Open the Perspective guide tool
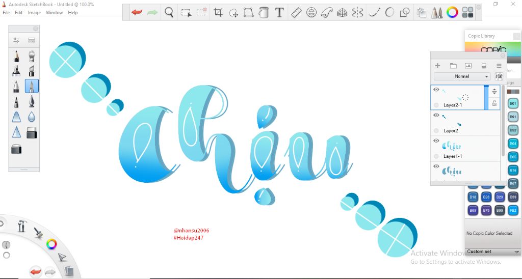The image size is (522, 279). coord(342,13)
